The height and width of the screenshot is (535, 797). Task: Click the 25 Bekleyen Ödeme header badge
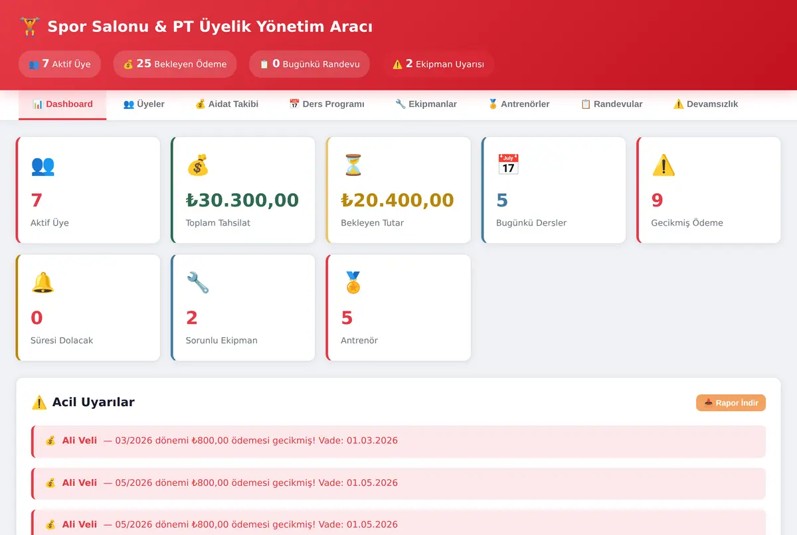pos(175,64)
